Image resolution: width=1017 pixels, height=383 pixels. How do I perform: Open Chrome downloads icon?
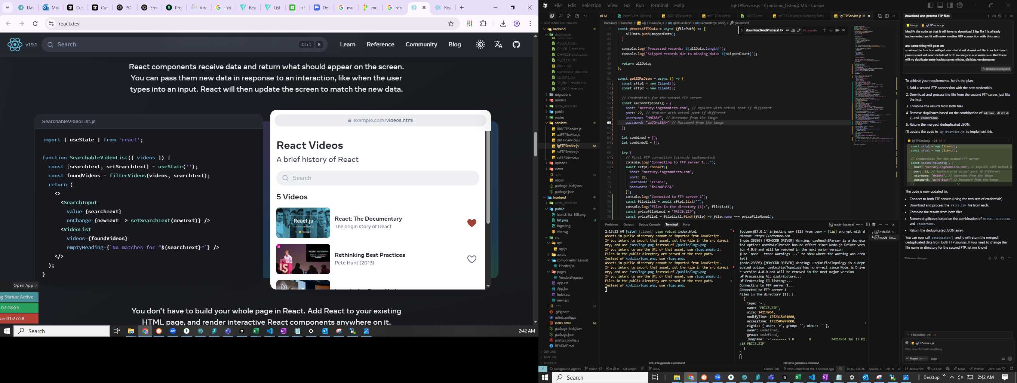click(503, 24)
